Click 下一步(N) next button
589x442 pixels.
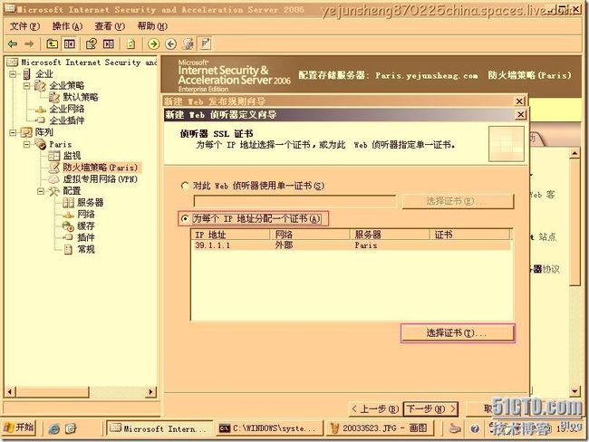coord(430,408)
